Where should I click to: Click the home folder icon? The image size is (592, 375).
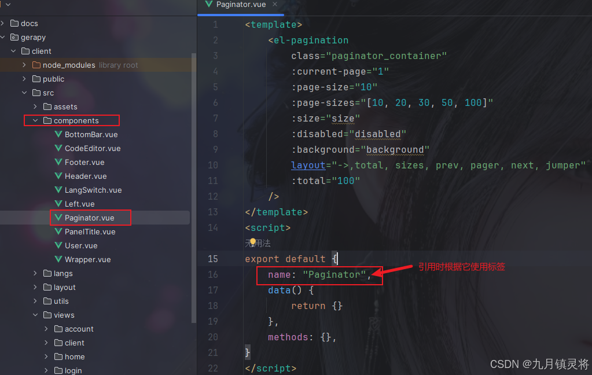click(58, 356)
